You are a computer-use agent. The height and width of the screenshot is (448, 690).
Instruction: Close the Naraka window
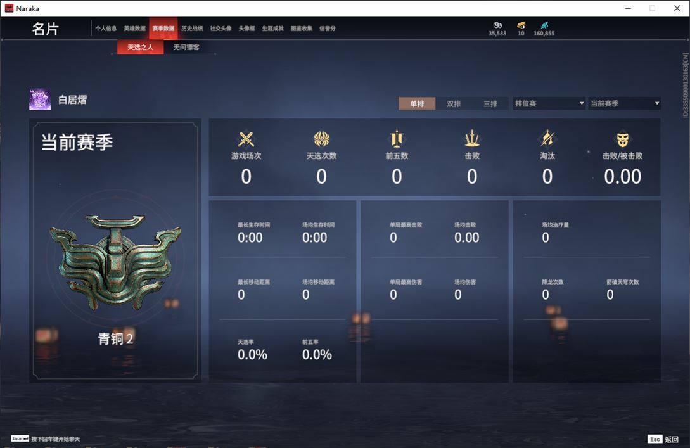(x=677, y=8)
